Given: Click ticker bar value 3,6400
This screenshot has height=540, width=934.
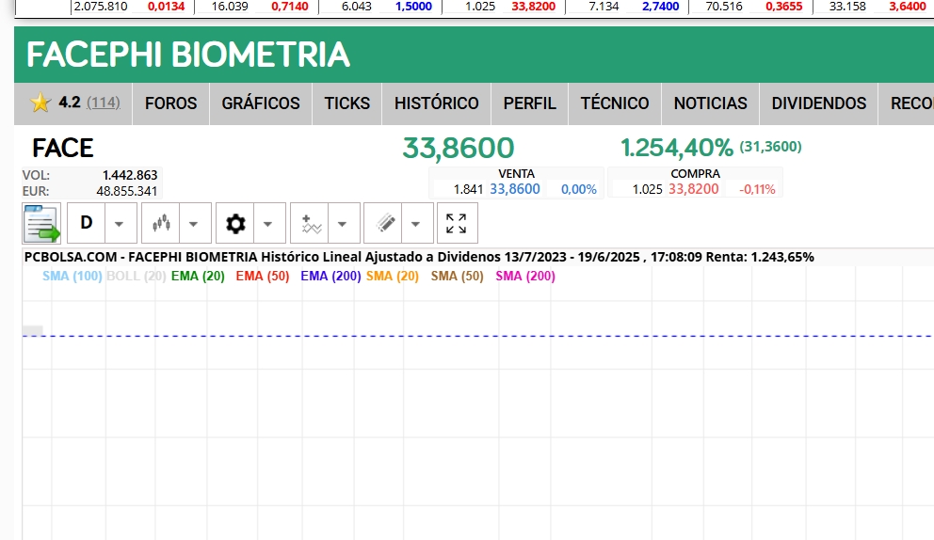Looking at the screenshot, I should [x=908, y=7].
